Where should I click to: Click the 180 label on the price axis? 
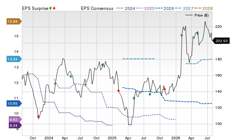[218, 59]
